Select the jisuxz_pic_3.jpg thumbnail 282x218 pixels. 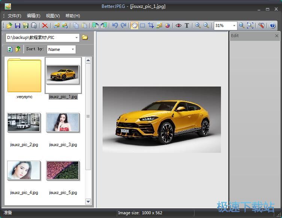[63, 123]
